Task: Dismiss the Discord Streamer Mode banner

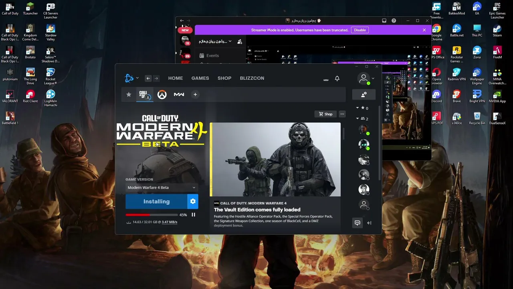Action: (424, 30)
